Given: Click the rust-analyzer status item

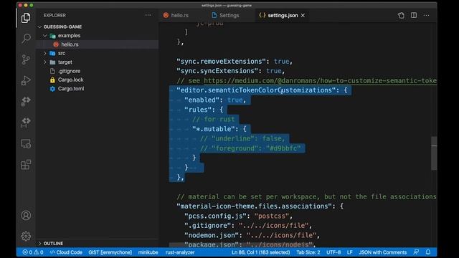Looking at the screenshot, I should coord(180,252).
